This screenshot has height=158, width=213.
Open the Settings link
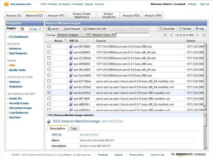click(x=192, y=4)
